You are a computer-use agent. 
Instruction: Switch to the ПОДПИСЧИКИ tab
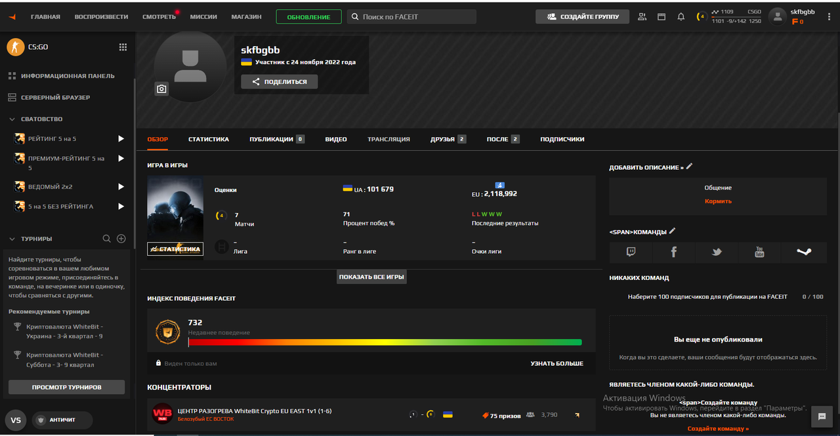pos(562,139)
